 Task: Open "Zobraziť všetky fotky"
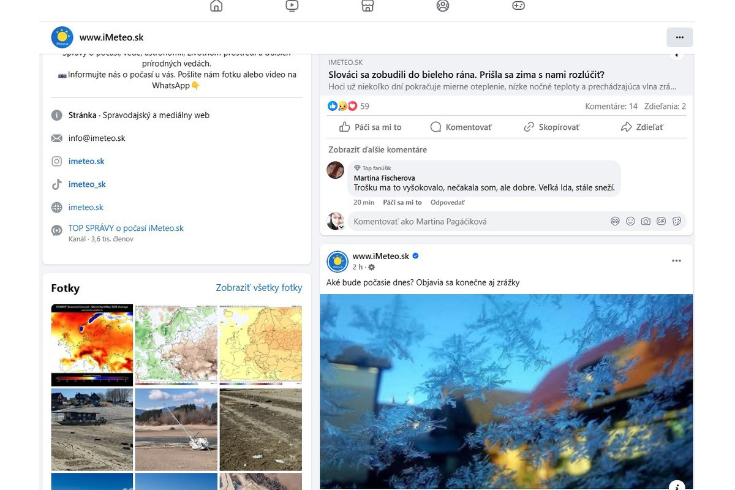point(258,287)
